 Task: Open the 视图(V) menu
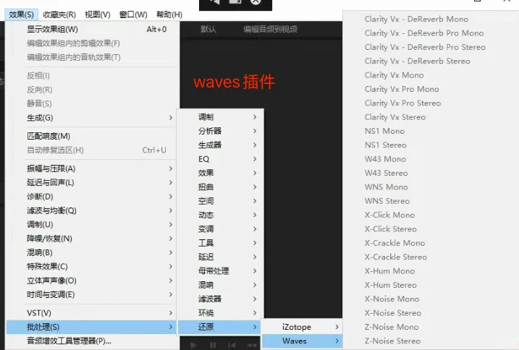point(97,14)
